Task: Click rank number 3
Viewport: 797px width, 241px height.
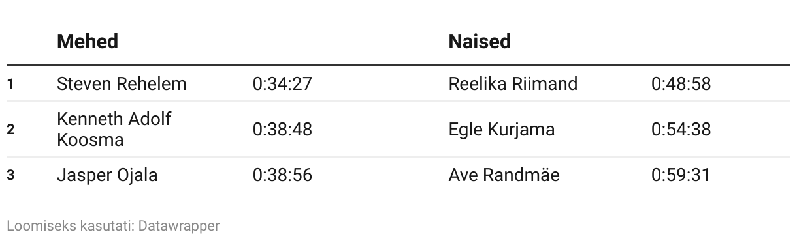Action: point(10,175)
